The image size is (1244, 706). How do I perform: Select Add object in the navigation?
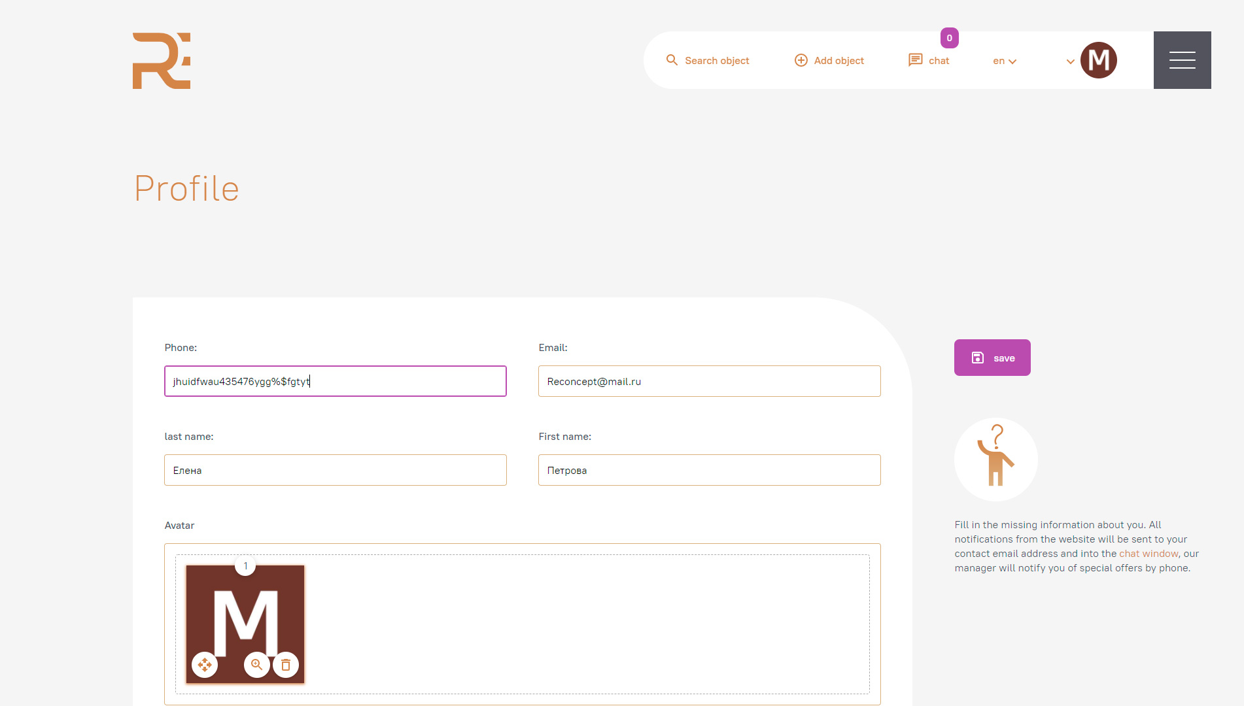click(x=838, y=61)
